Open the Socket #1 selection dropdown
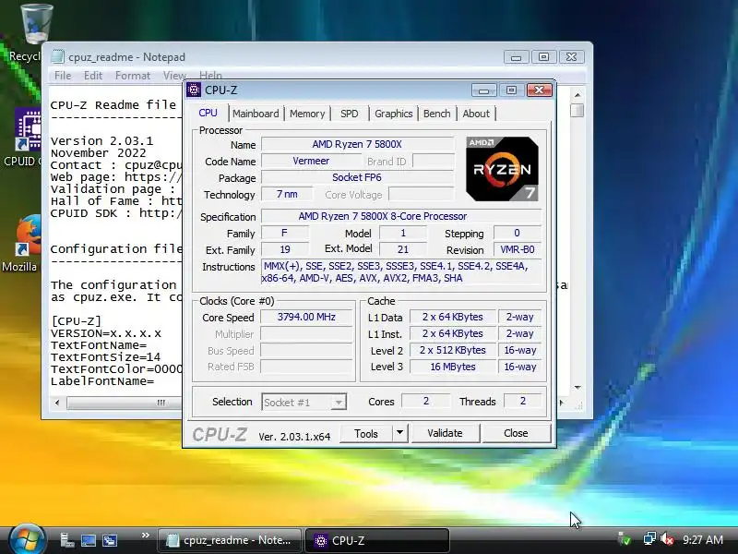 304,402
